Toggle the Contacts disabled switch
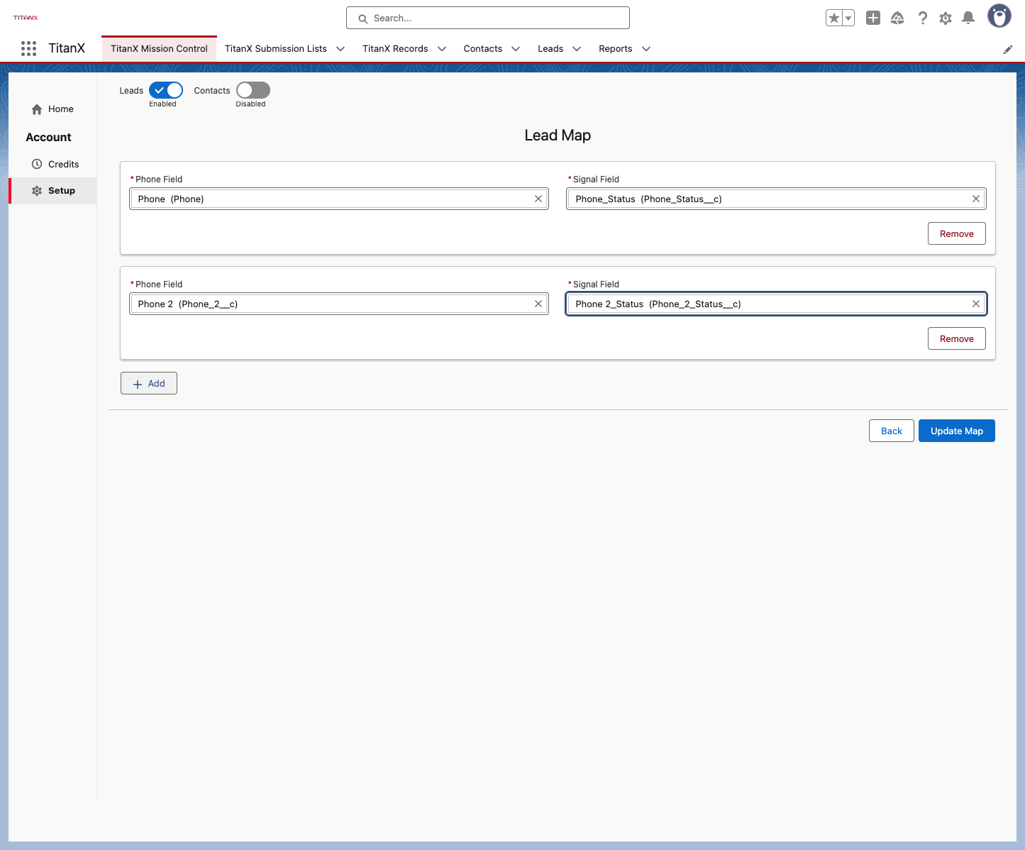 click(253, 90)
